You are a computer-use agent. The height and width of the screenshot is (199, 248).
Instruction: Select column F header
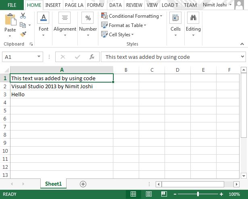tap(229, 70)
